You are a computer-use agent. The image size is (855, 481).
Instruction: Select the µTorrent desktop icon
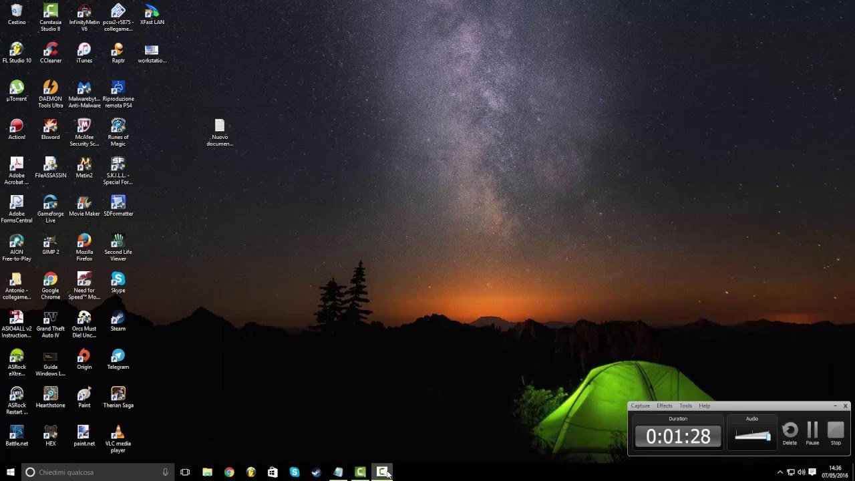coord(17,91)
